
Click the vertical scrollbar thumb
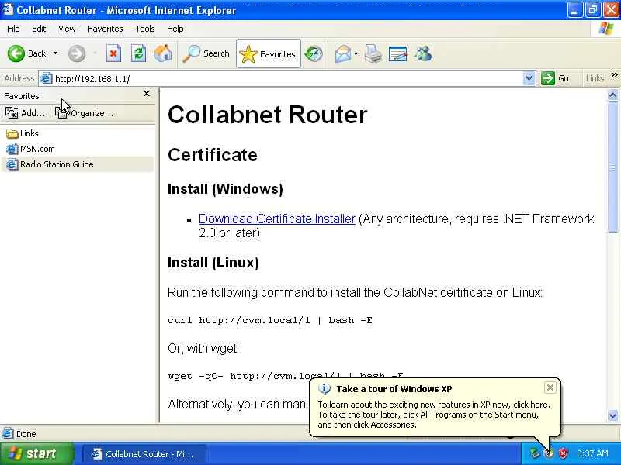click(x=612, y=167)
